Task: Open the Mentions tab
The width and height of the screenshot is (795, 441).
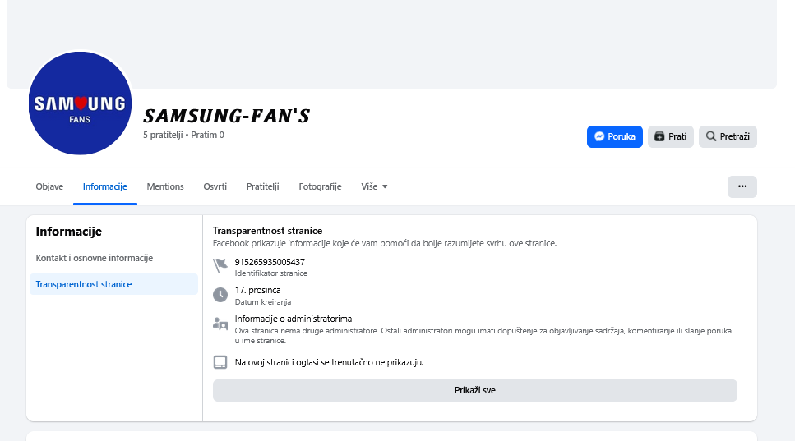Action: click(165, 186)
